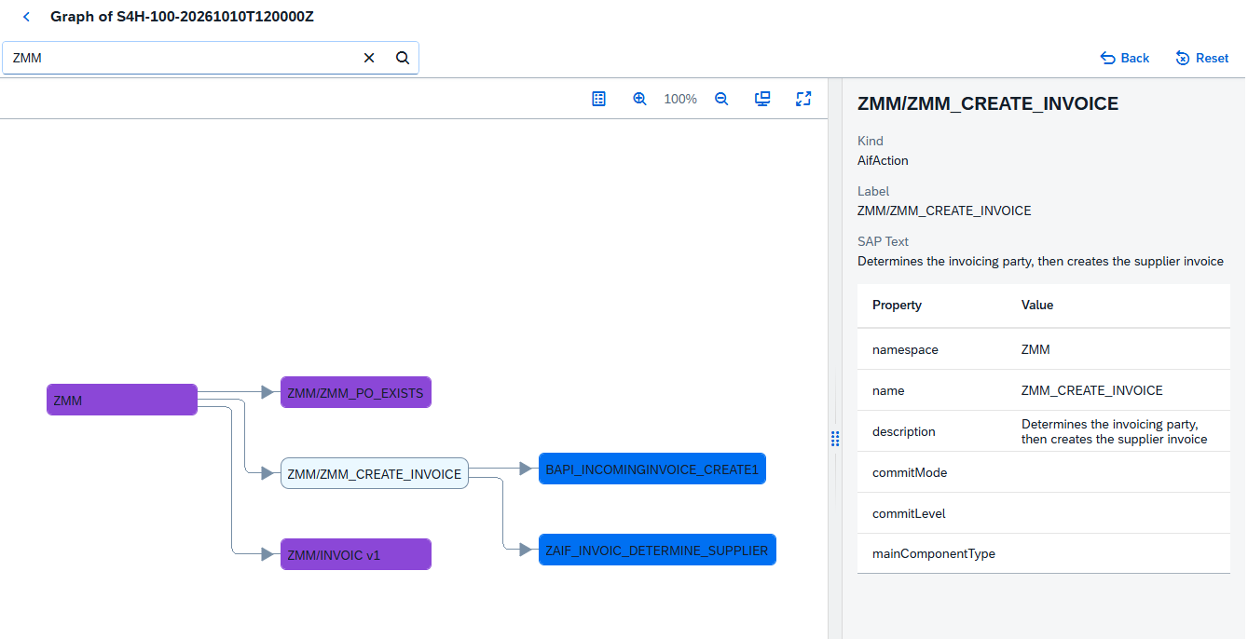Click the mainComponentType property row
Screen dimensions: 1248x639
1044,553
